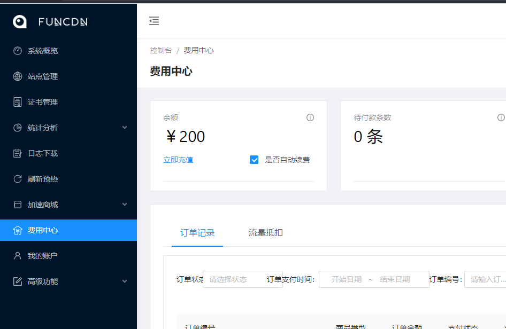Click the 日志下载 log icon
This screenshot has height=329, width=506.
[x=18, y=153]
